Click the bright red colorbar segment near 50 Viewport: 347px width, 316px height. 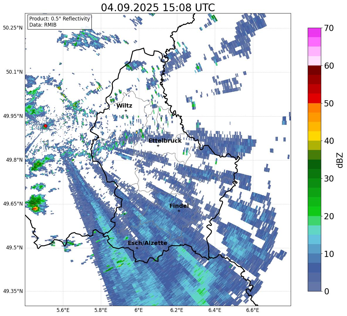tap(314, 99)
